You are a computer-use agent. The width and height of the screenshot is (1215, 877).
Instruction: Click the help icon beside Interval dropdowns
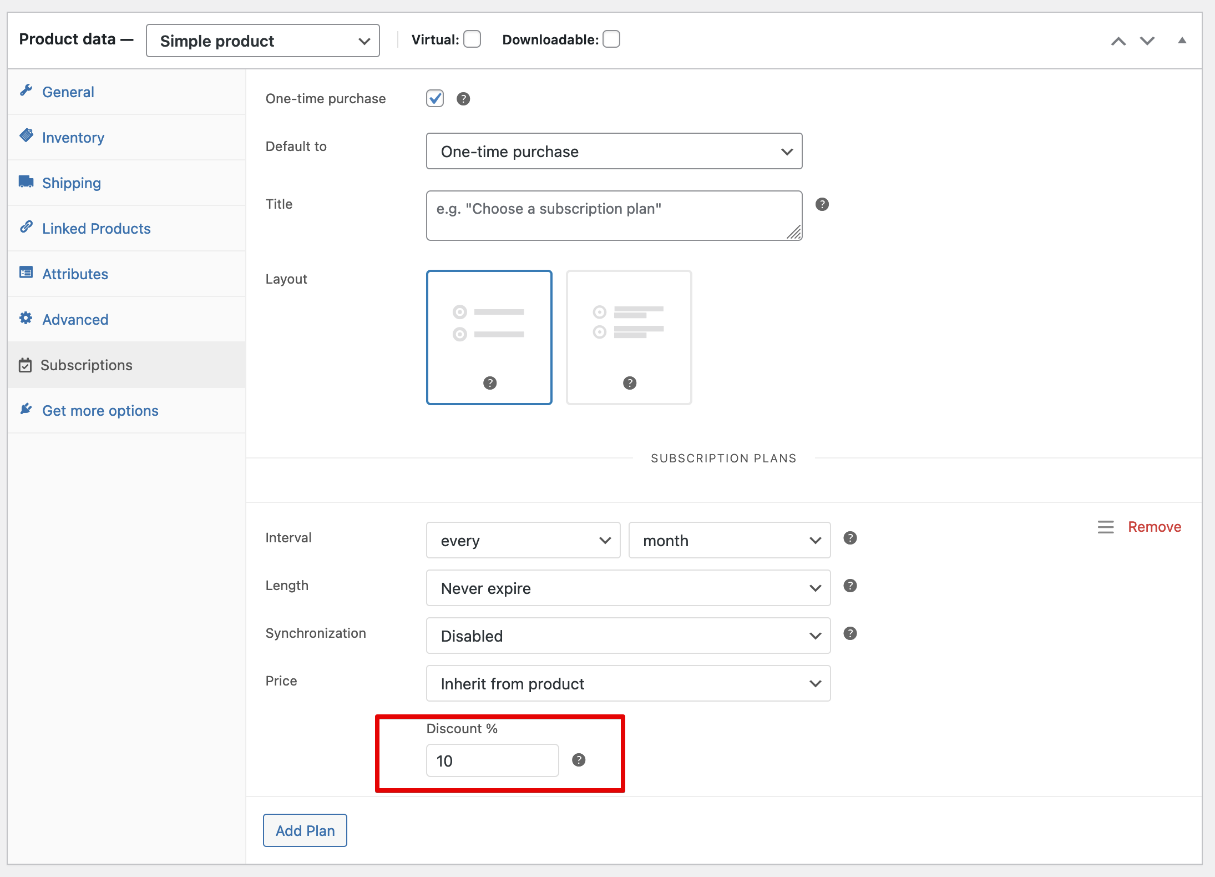tap(850, 538)
